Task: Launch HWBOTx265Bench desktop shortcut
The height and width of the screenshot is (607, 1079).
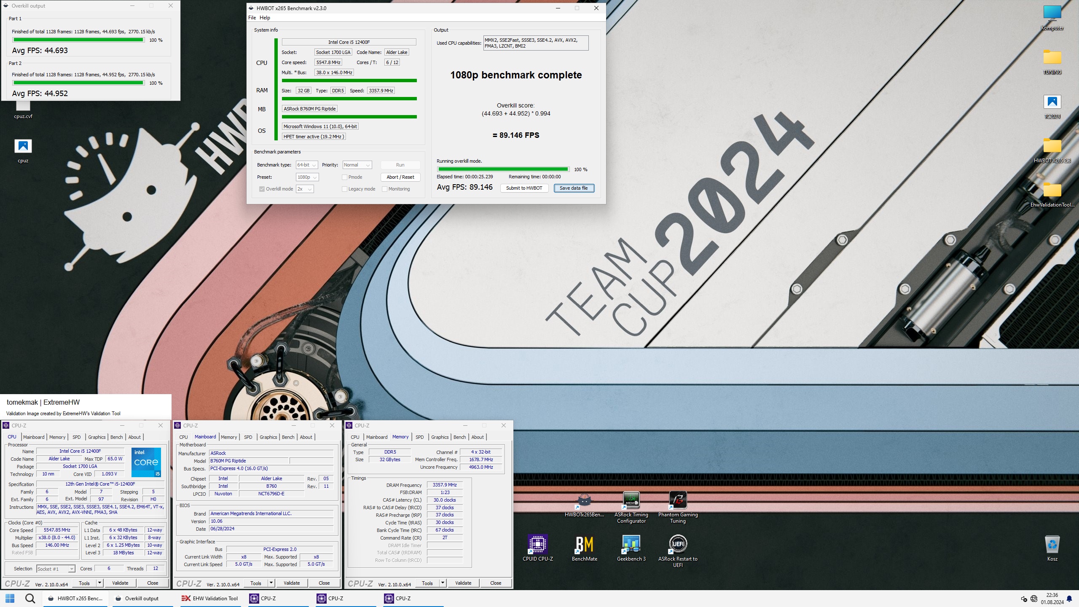Action: click(584, 505)
